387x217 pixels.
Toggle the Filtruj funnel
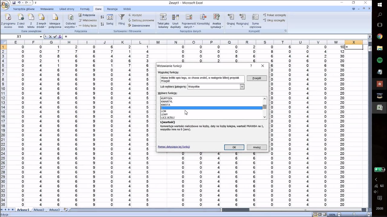click(122, 20)
